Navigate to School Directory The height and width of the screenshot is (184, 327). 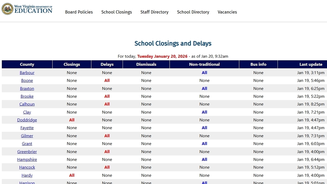193,12
